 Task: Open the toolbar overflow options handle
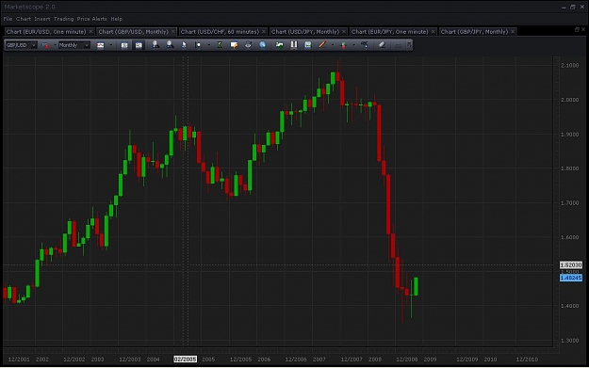409,45
